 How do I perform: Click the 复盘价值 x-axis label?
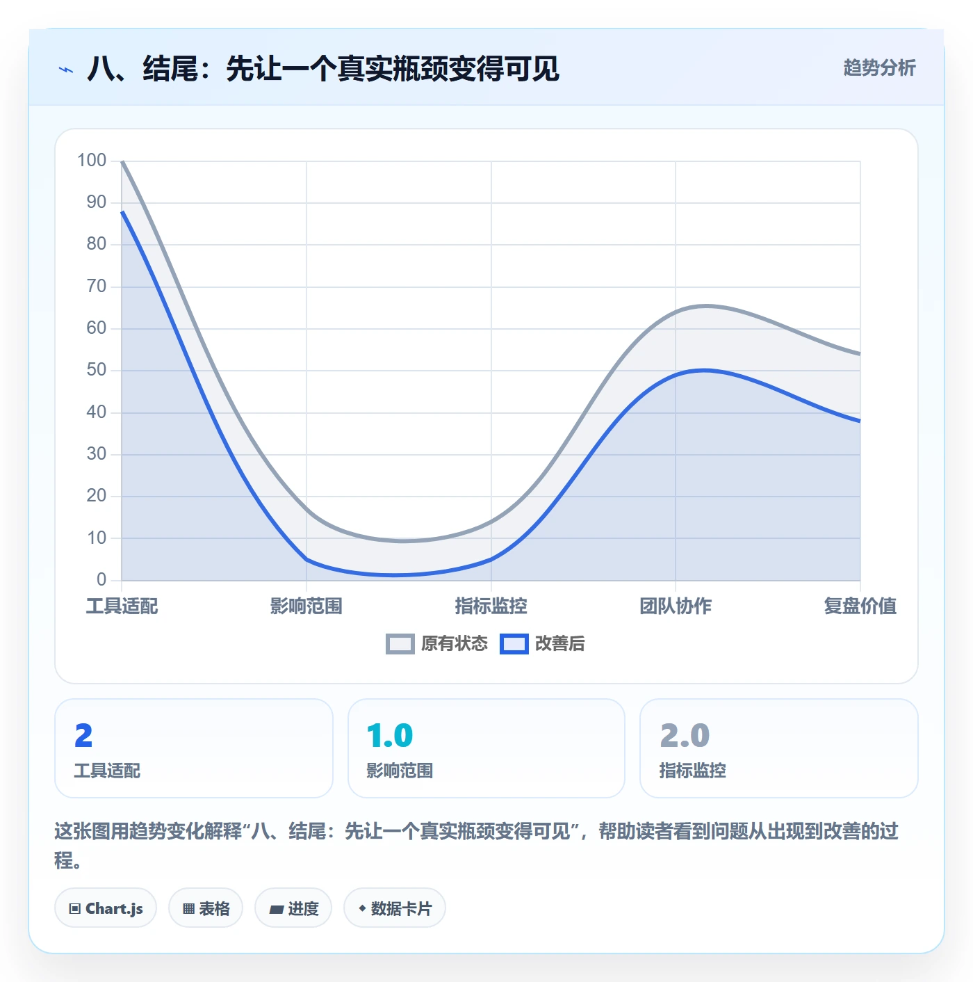tap(860, 606)
